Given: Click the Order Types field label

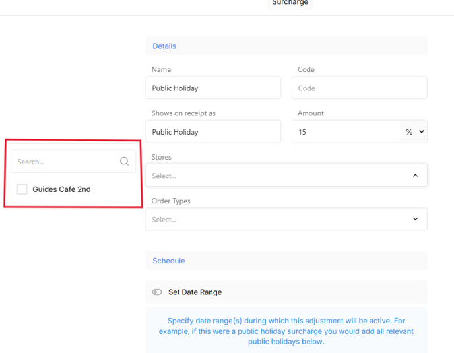Looking at the screenshot, I should 171,201.
